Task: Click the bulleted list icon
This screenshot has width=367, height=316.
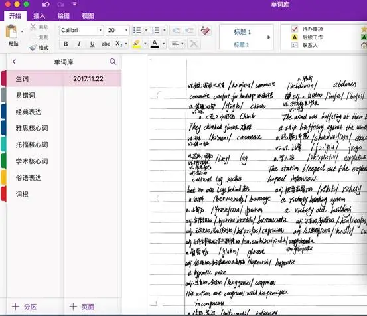Action: [x=137, y=30]
